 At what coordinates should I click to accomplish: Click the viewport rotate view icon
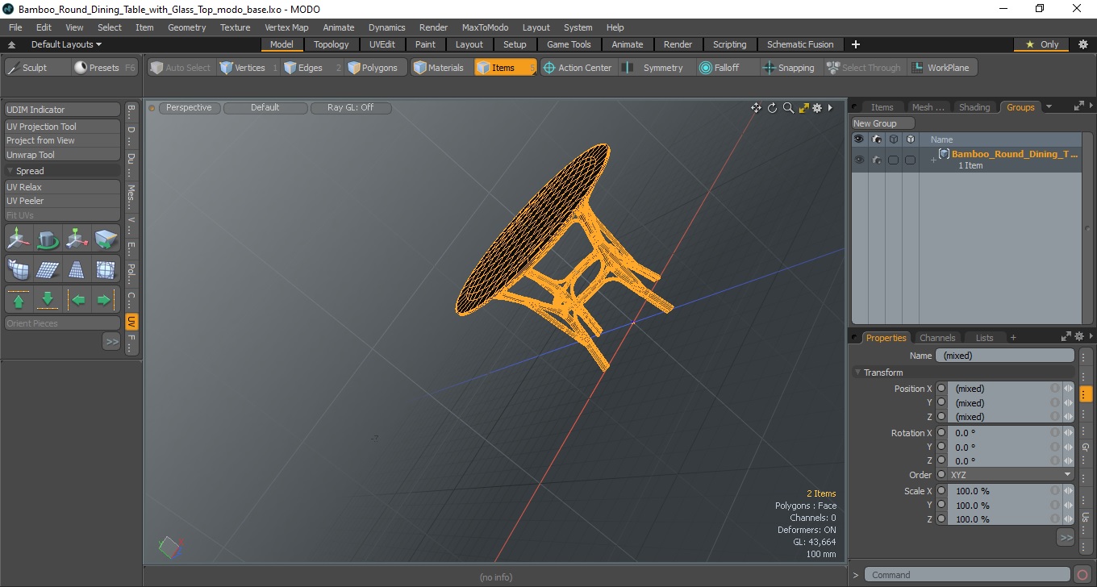[772, 107]
